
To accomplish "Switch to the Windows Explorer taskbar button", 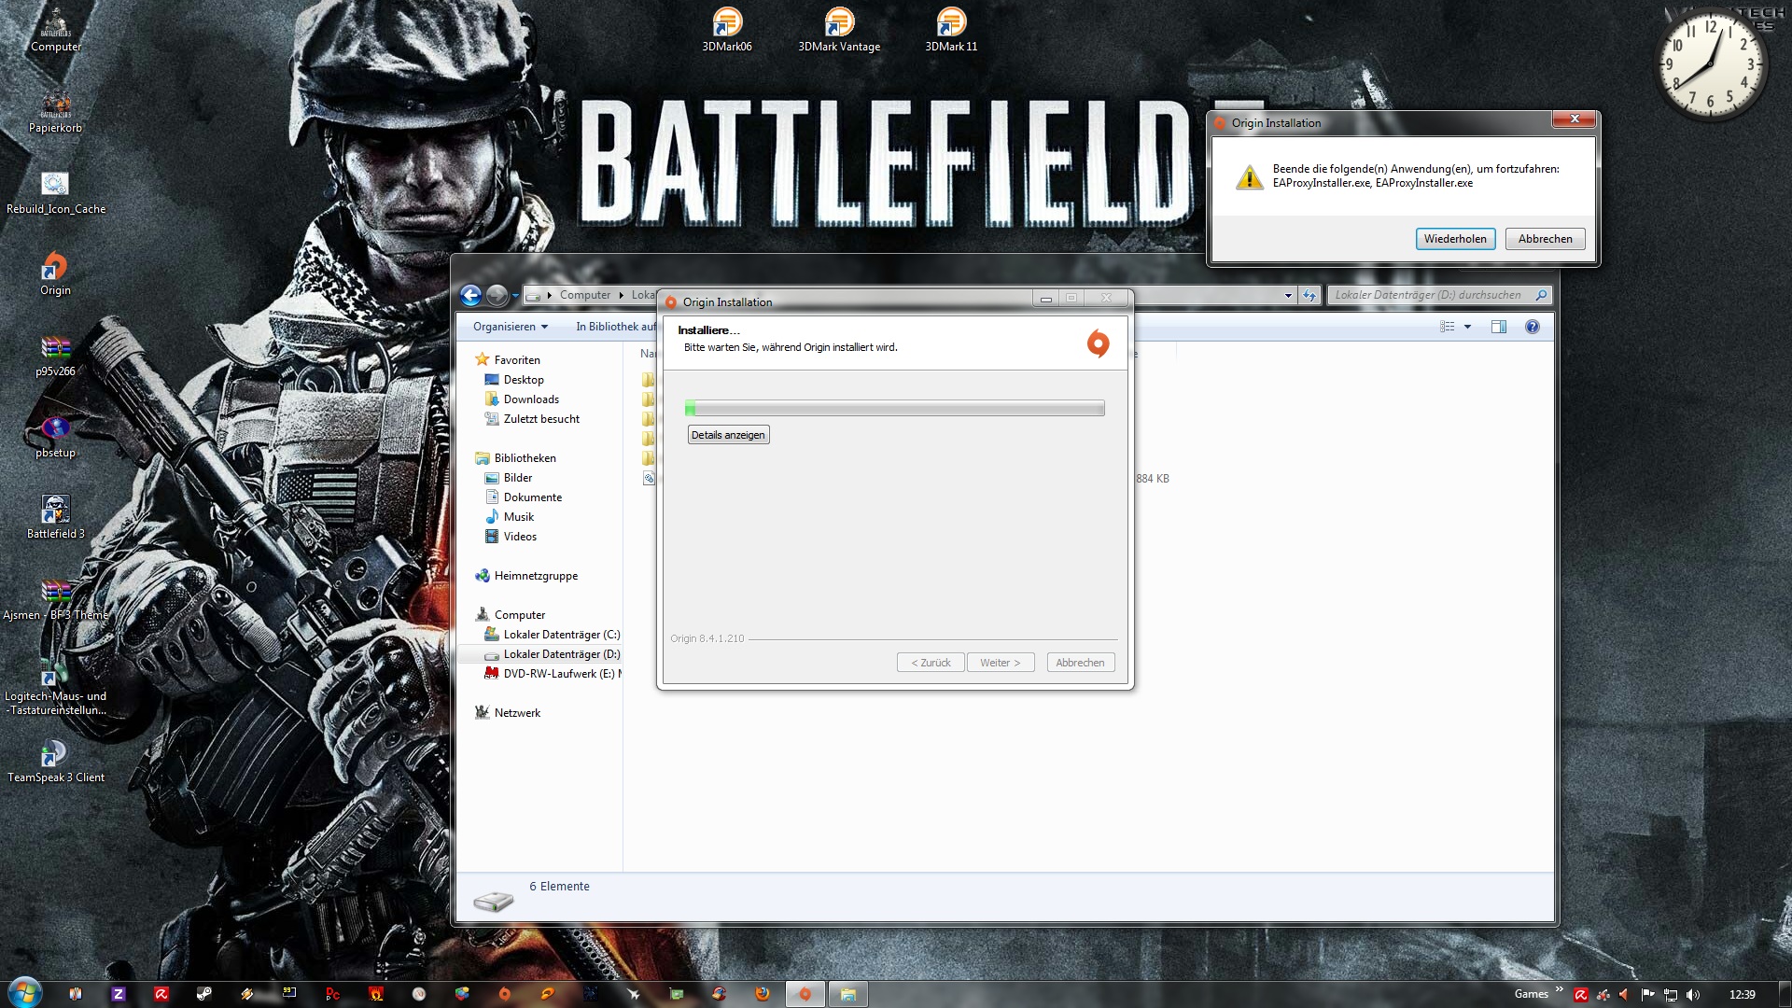I will coord(847,994).
